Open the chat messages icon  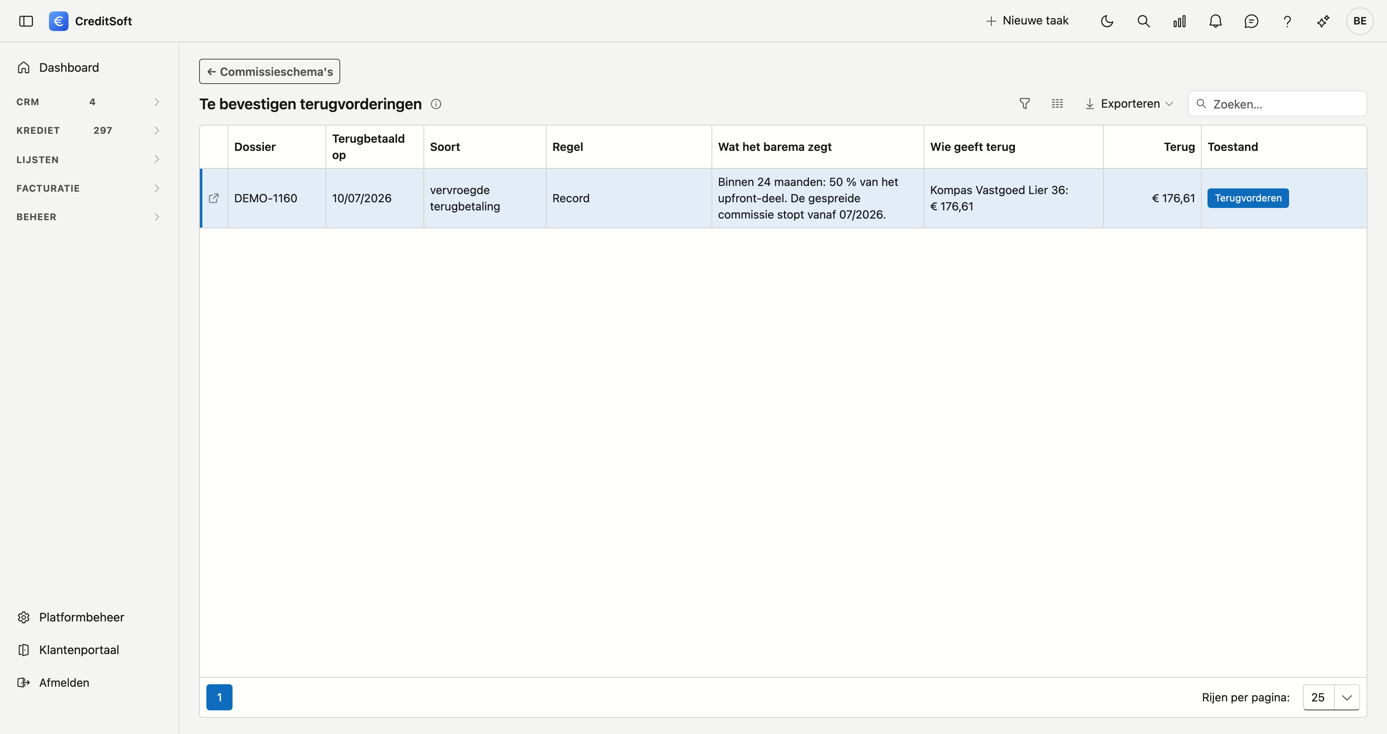tap(1251, 21)
